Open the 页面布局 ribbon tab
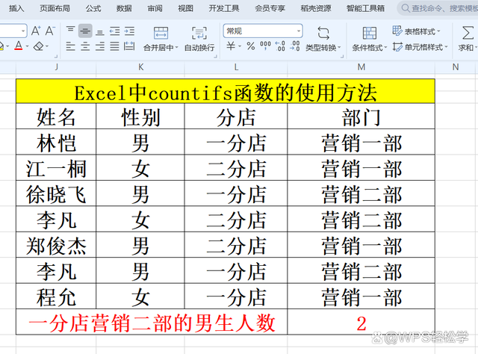The height and width of the screenshot is (354, 478). click(55, 9)
